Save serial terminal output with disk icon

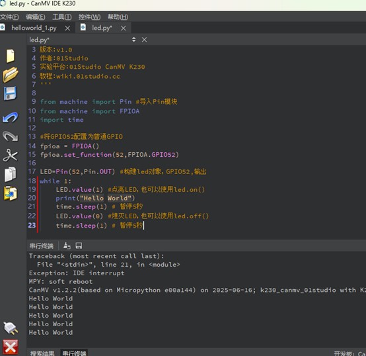[x=79, y=245]
